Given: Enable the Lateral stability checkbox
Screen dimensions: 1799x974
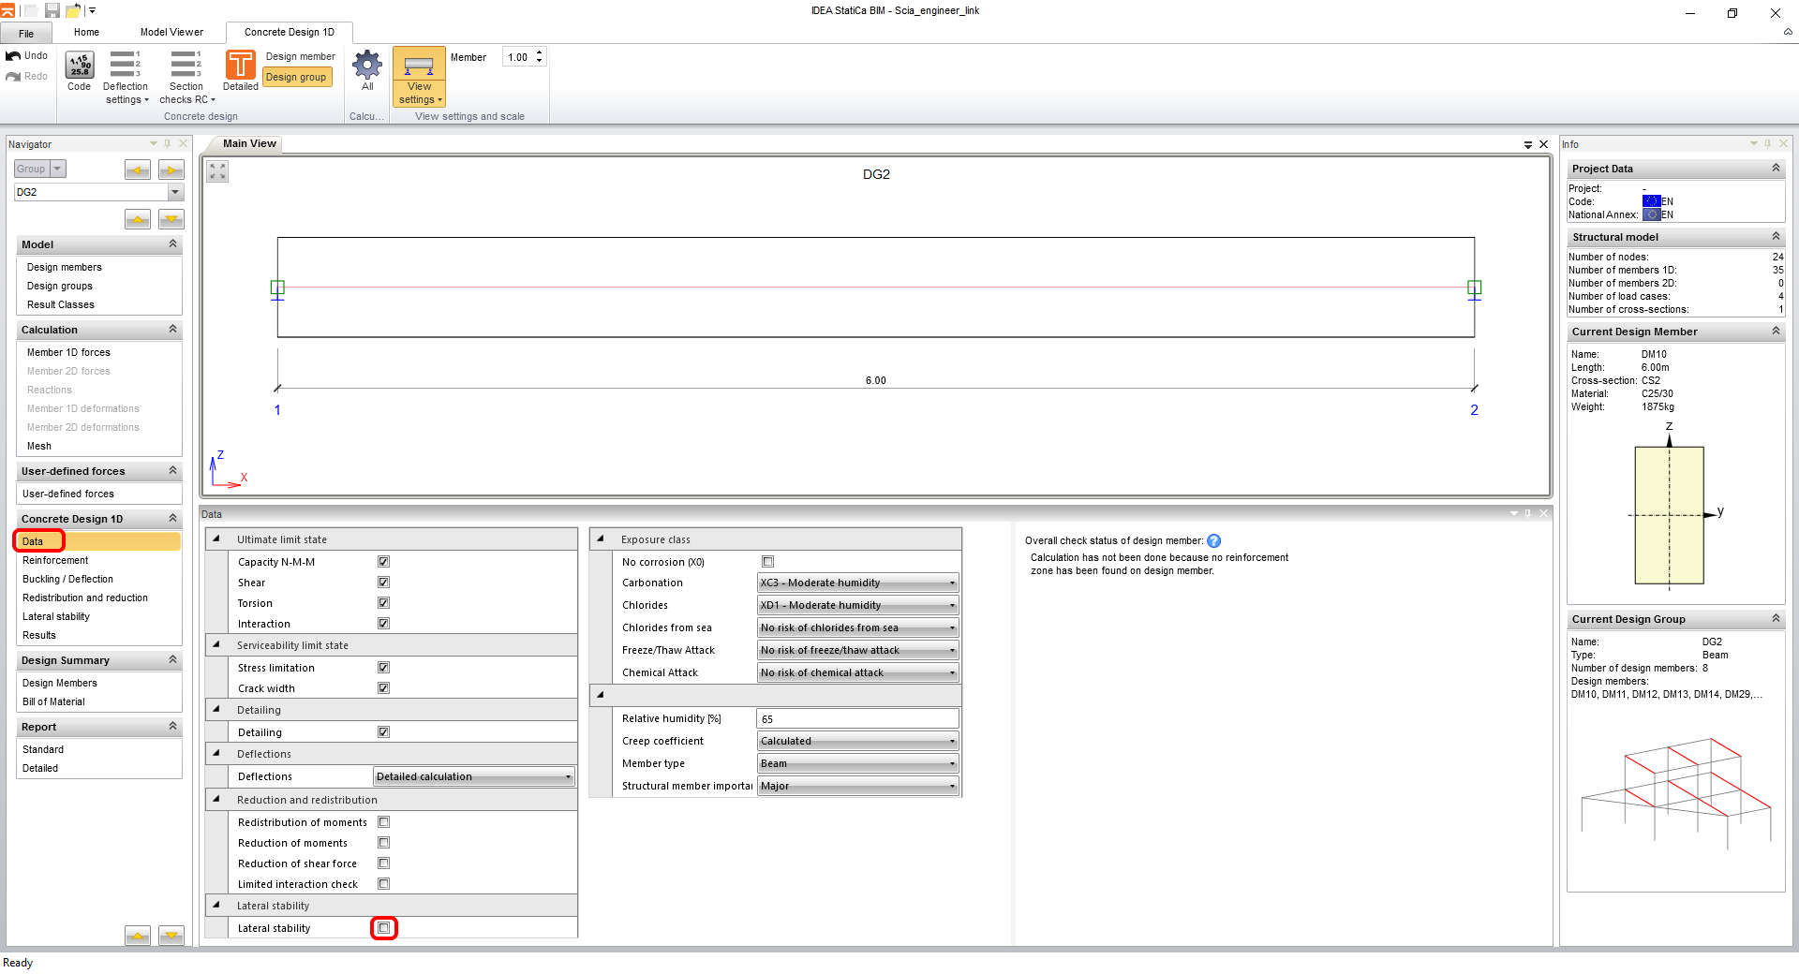Looking at the screenshot, I should click(384, 927).
